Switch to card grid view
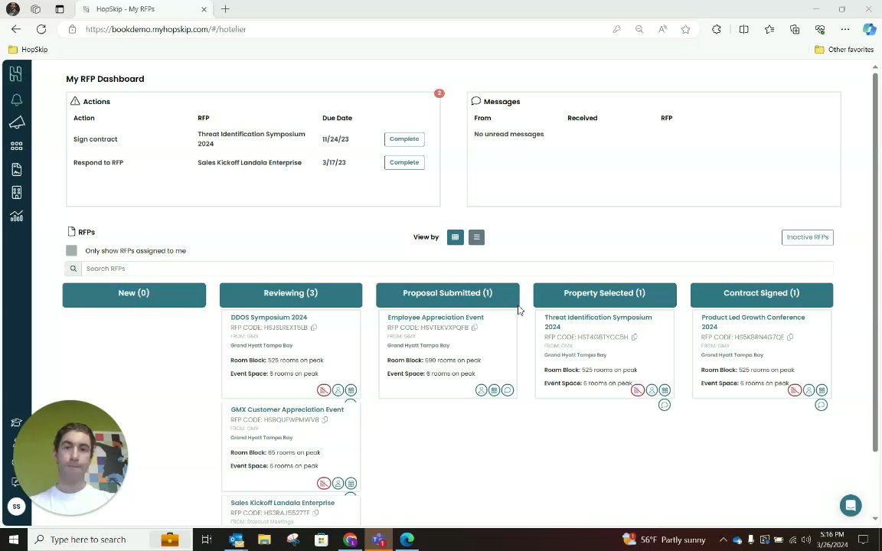Screen dimensions: 882x551 [455, 237]
